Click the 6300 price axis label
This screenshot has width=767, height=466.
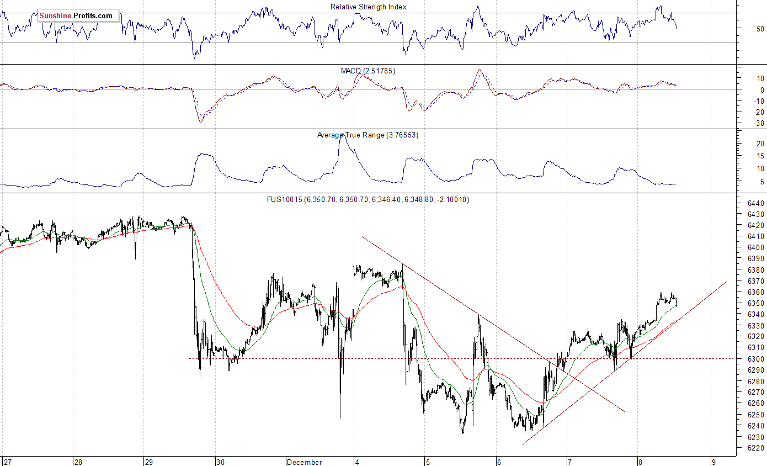[755, 359]
